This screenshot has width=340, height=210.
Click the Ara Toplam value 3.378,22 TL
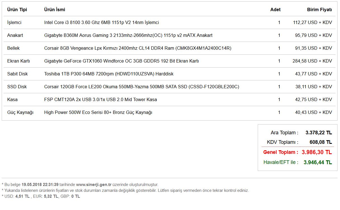tap(318, 133)
